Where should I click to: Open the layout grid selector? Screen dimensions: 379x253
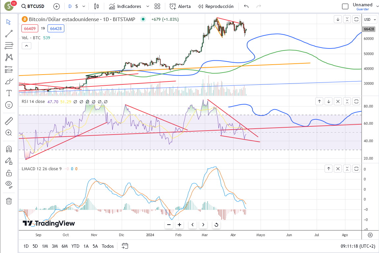[157, 6]
